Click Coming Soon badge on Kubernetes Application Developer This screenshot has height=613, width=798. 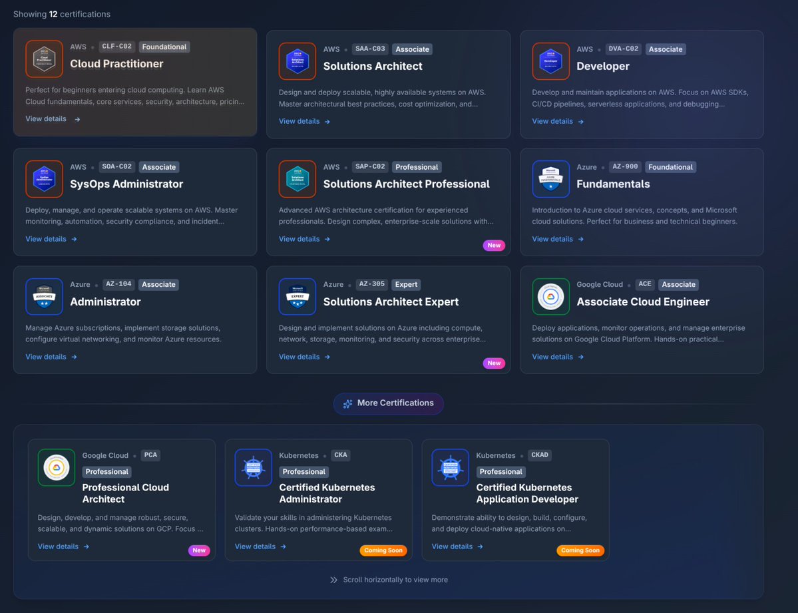click(580, 550)
